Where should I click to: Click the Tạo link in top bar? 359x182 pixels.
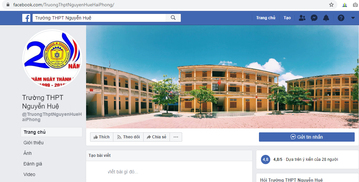point(287,18)
